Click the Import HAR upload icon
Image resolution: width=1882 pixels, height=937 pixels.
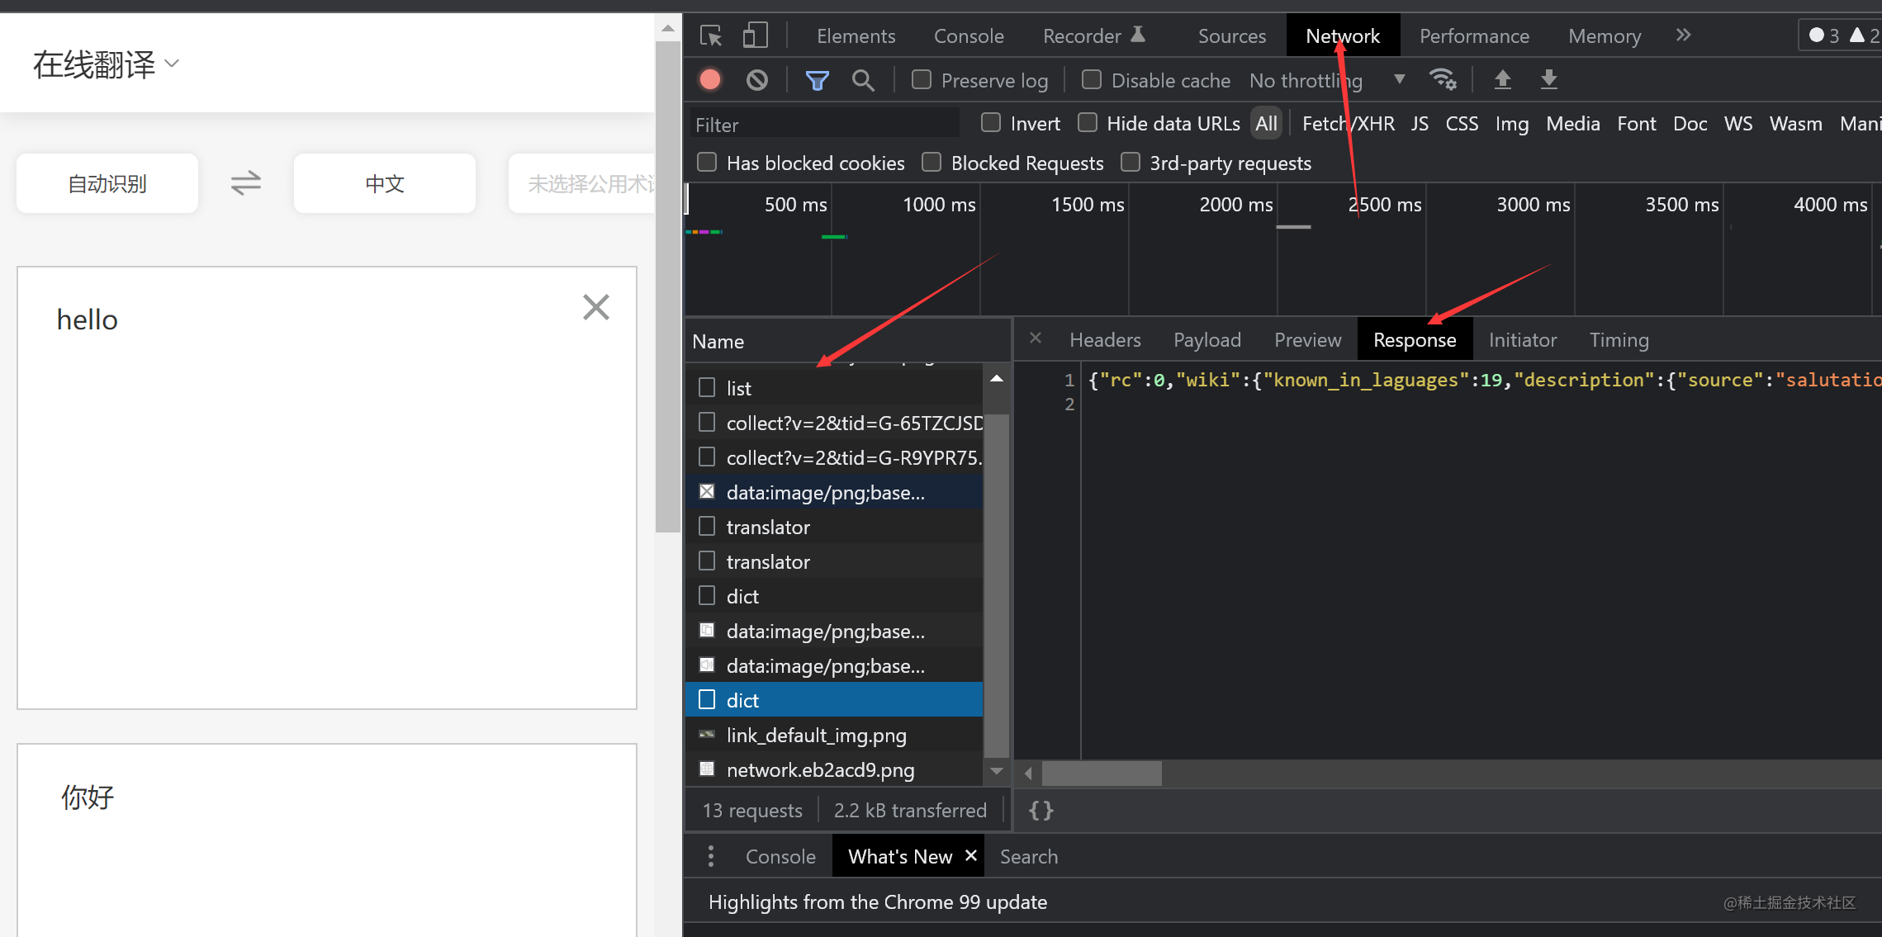(1503, 80)
